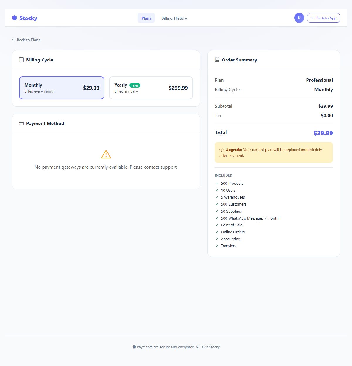The width and height of the screenshot is (352, 366).
Task: Select the Monthly billing cycle option
Action: coord(62,88)
